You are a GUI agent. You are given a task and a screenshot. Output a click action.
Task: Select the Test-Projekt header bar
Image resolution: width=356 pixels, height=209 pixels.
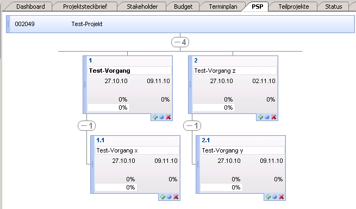pyautogui.click(x=180, y=24)
